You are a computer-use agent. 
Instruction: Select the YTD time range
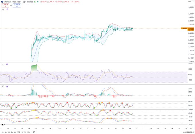(19, 132)
